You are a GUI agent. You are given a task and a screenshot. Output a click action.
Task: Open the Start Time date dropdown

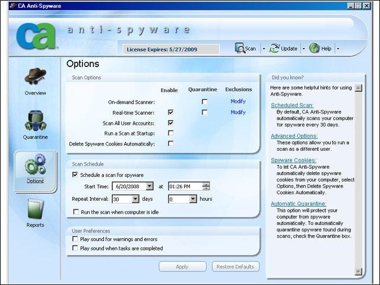(150, 186)
